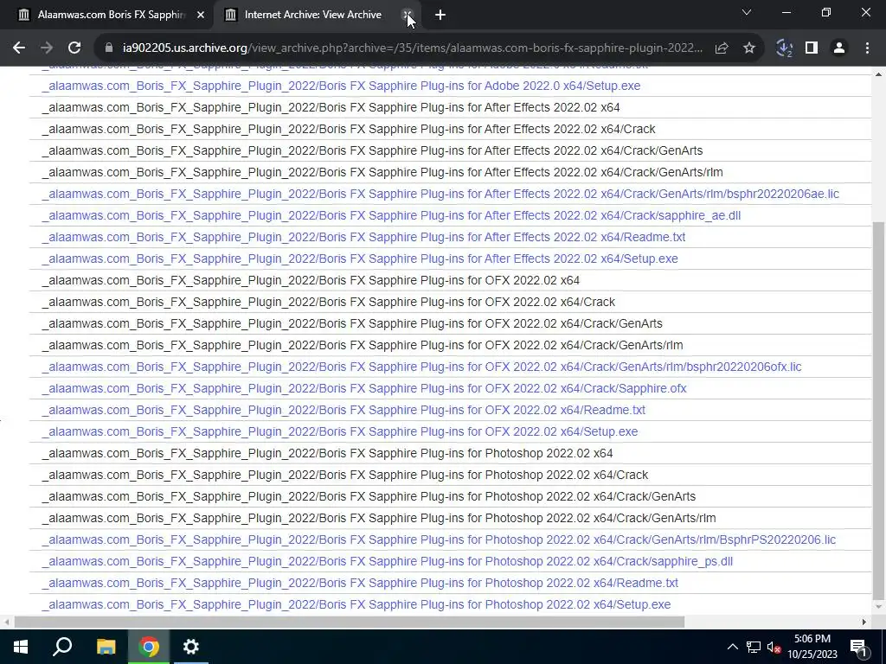Open the download manager extension icon
This screenshot has height=664, width=886.
click(784, 48)
